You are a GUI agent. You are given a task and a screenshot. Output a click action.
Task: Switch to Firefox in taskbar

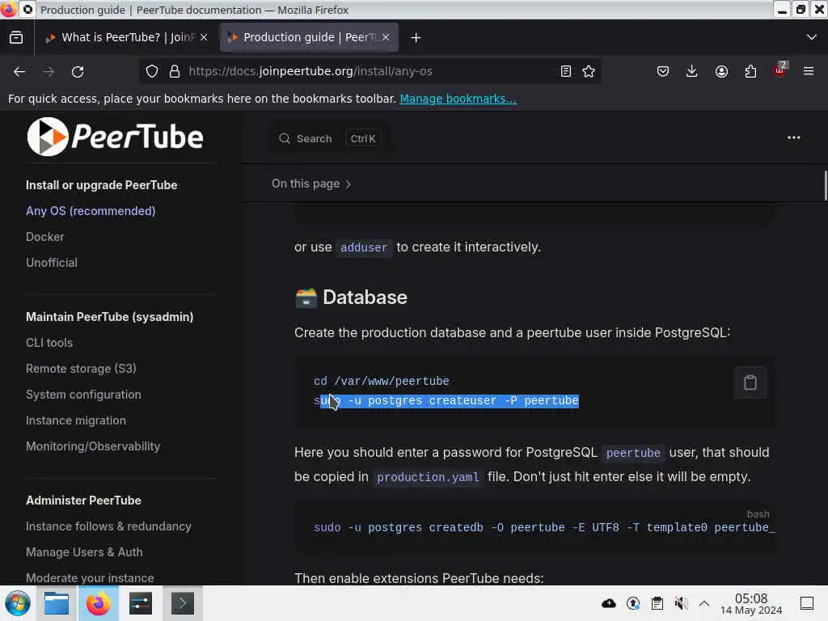[98, 603]
